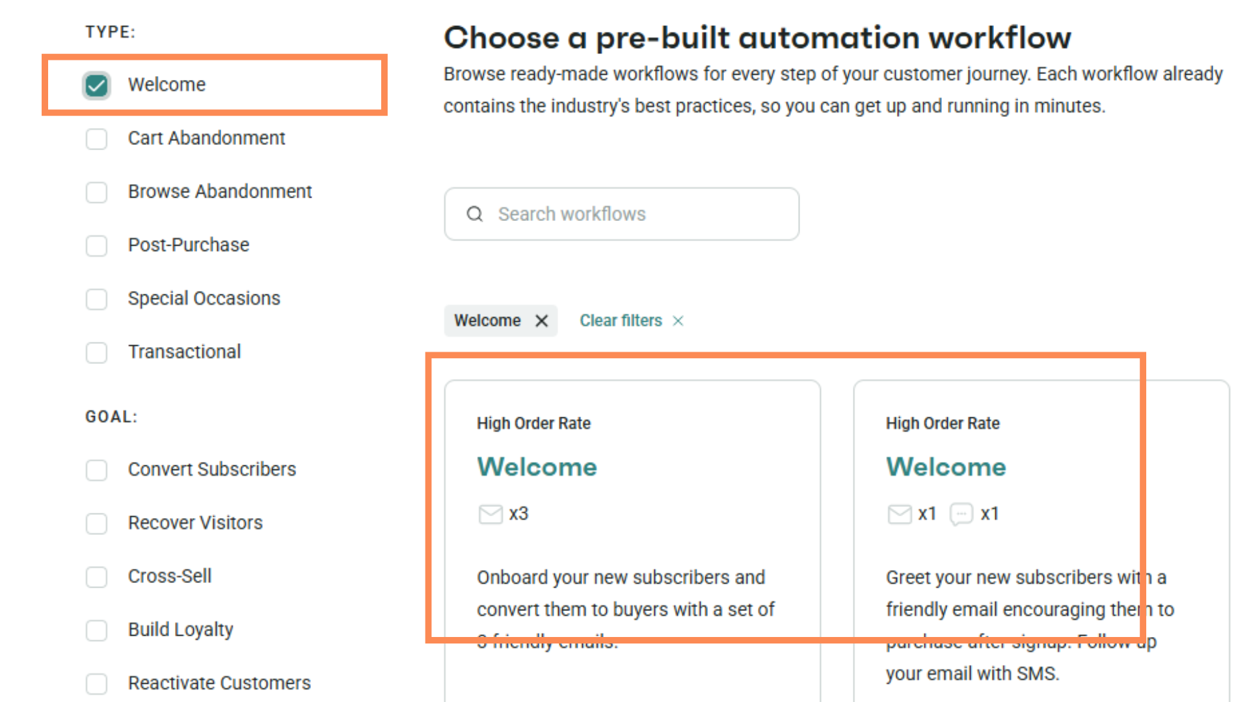Image resolution: width=1249 pixels, height=702 pixels.
Task: Click the SMS chat bubble icon on second card
Action: point(961,514)
